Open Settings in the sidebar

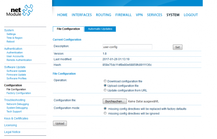click(x=11, y=34)
